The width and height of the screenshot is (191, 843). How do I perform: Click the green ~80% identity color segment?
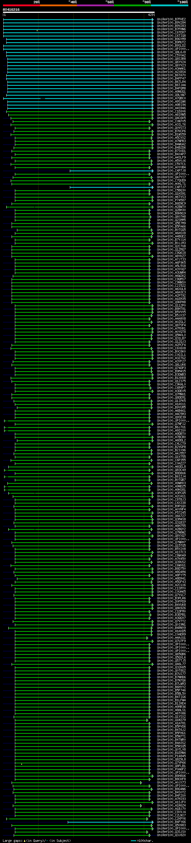tap(133, 5)
